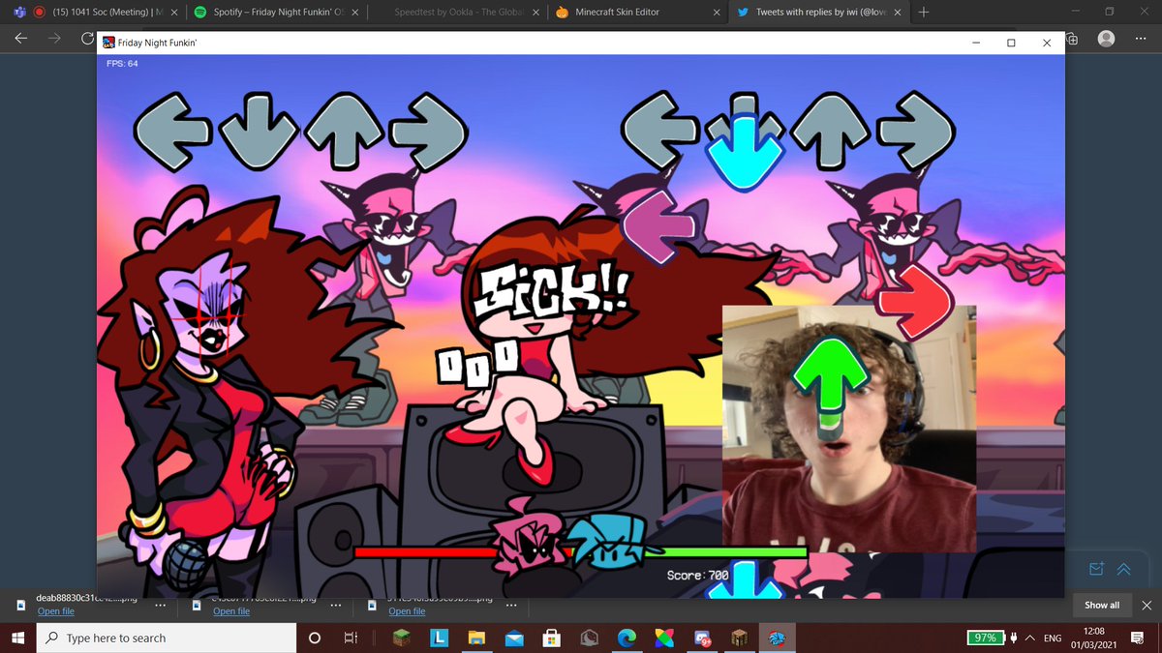Open Task View on taskbar

tap(351, 638)
